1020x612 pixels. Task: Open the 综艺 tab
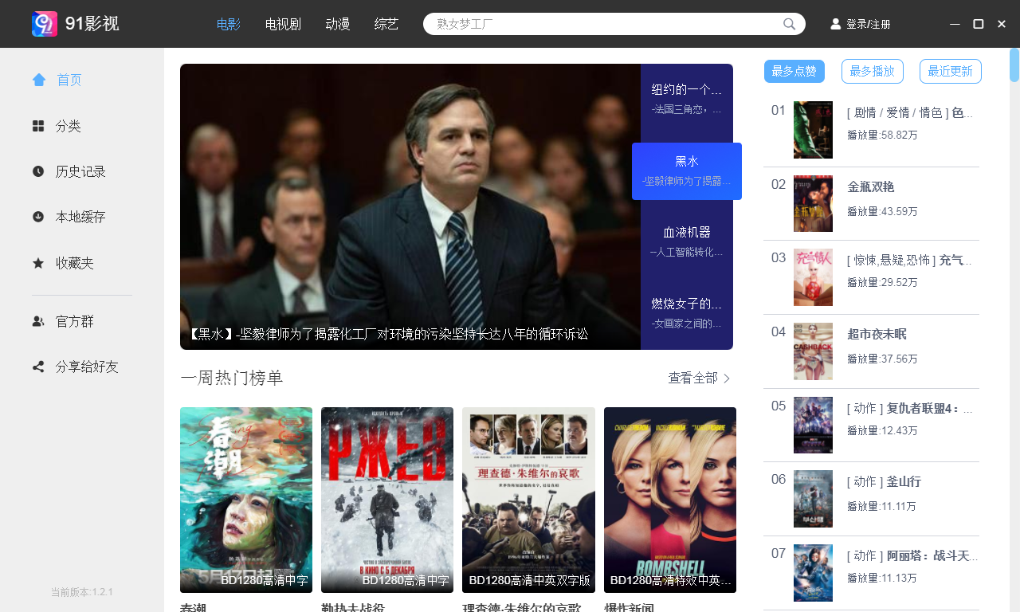386,24
